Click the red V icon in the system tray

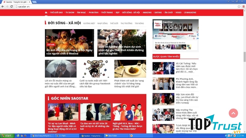pos(229,136)
